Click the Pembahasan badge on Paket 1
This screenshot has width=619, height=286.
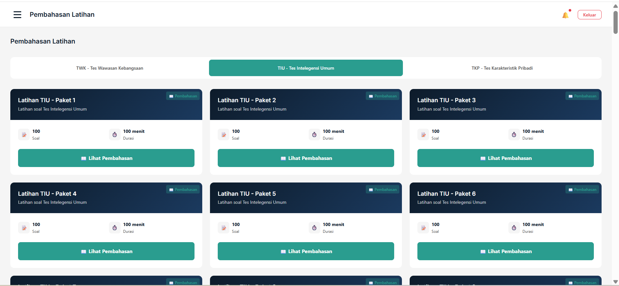pyautogui.click(x=183, y=96)
